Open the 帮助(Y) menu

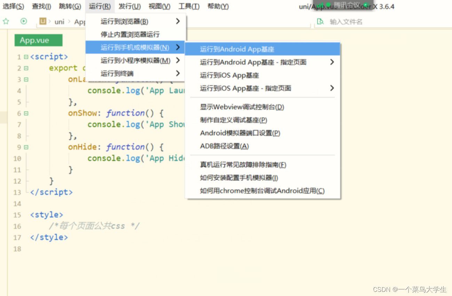coord(218,6)
